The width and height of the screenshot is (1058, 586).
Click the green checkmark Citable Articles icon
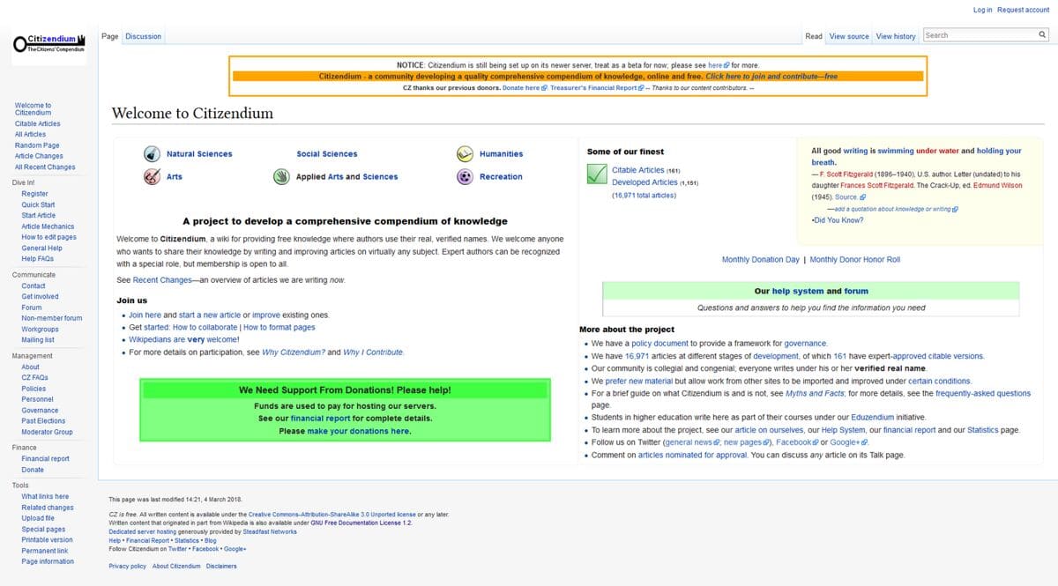point(597,174)
